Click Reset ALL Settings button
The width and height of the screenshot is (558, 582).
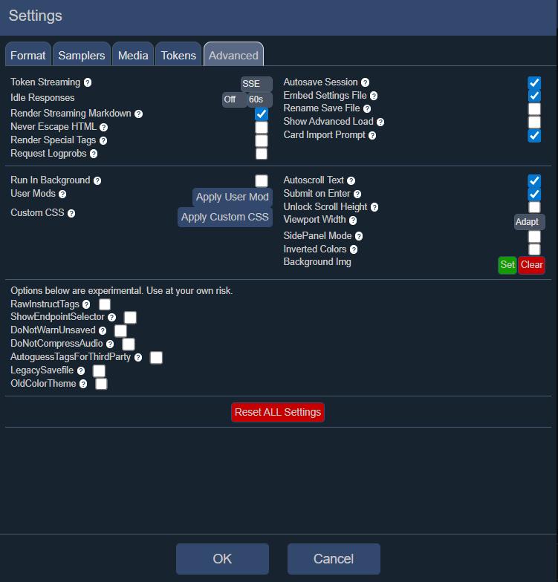278,413
